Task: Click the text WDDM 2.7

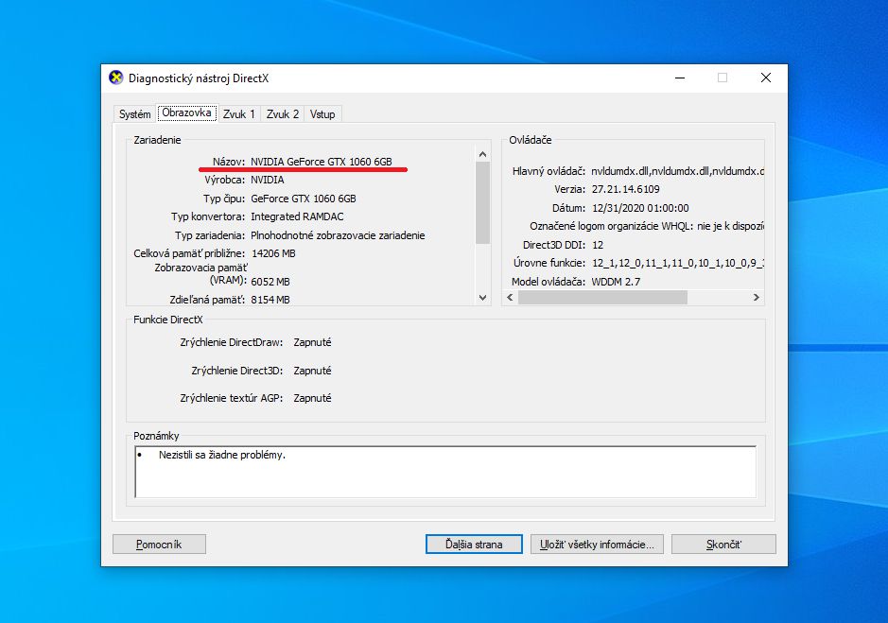Action: pyautogui.click(x=616, y=282)
